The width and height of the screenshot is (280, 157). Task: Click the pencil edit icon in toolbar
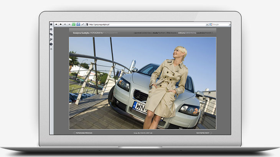(83, 24)
